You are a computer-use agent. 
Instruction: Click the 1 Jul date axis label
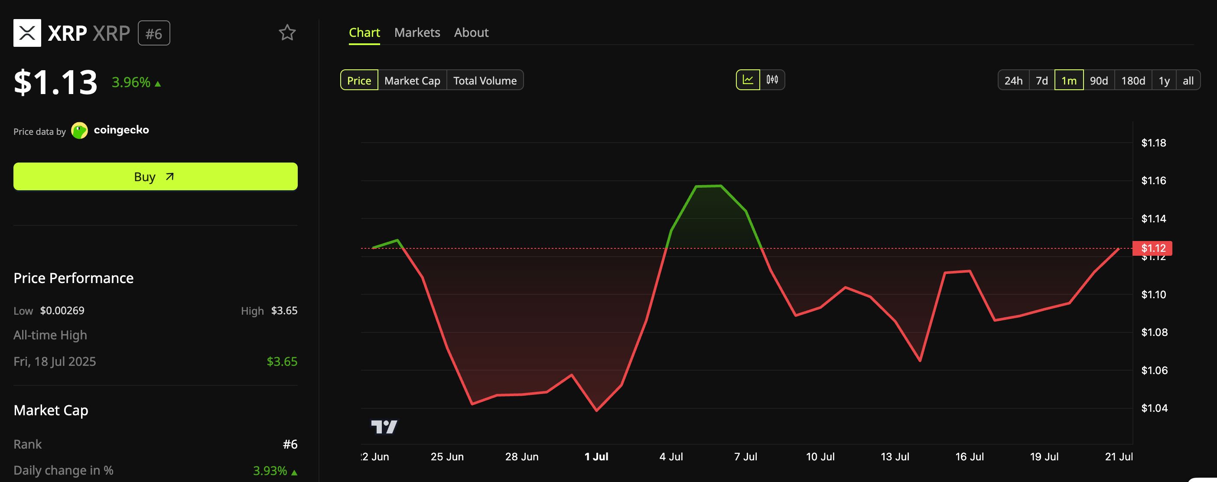(x=596, y=456)
